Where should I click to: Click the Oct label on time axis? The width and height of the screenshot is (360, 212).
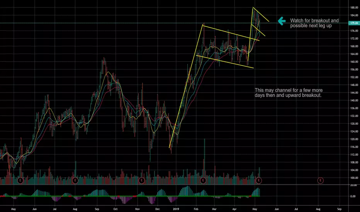(x=115, y=209)
